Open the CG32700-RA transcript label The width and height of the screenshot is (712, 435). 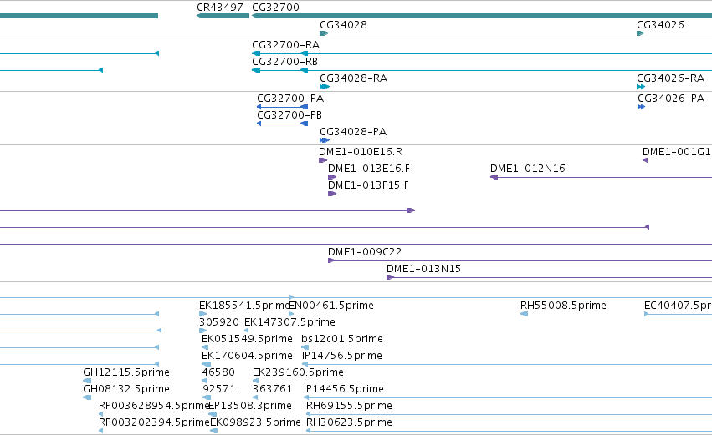click(285, 45)
